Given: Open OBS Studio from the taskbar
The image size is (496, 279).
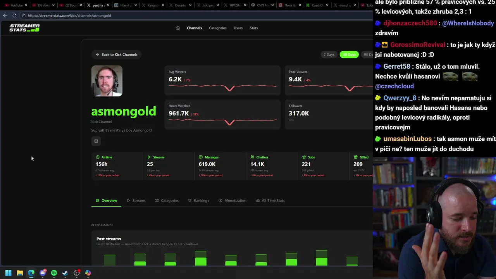Looking at the screenshot, I should click(77, 273).
